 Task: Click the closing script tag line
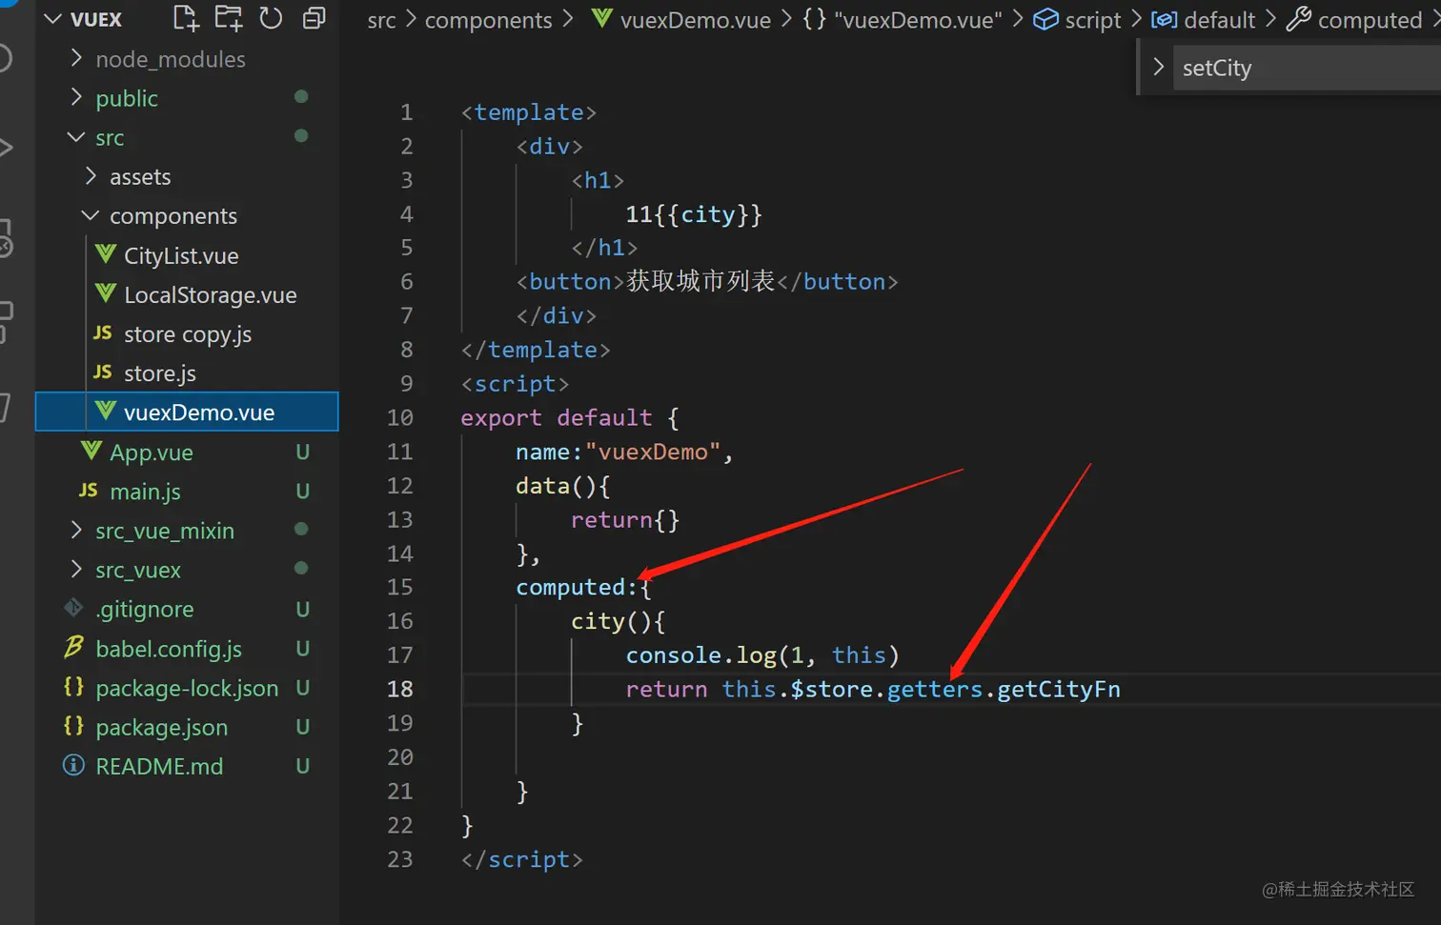point(521,859)
